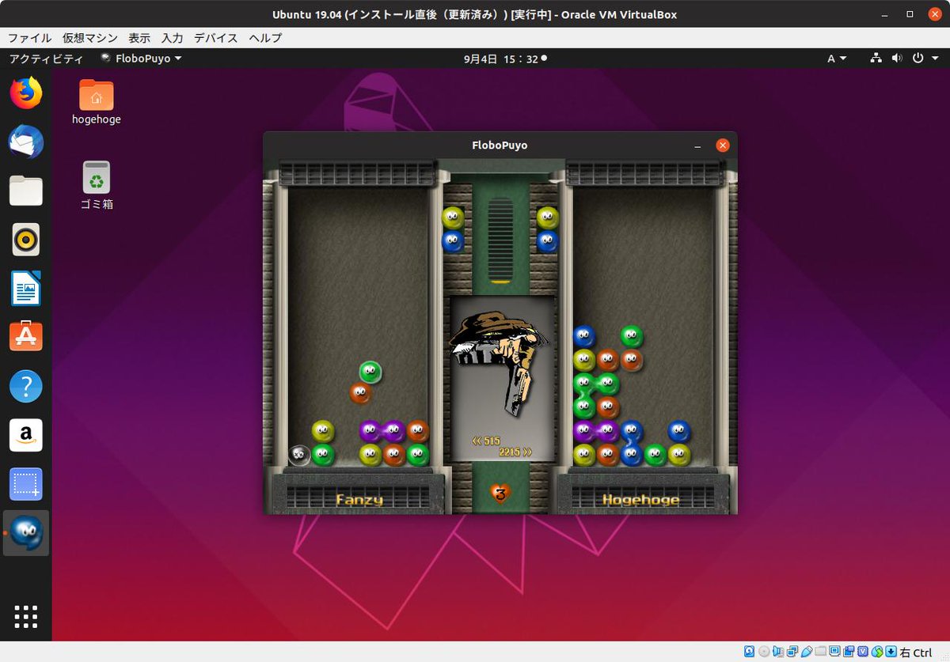This screenshot has height=662, width=950.
Task: Click the Ubuntu network status icon in top bar
Action: click(x=876, y=59)
